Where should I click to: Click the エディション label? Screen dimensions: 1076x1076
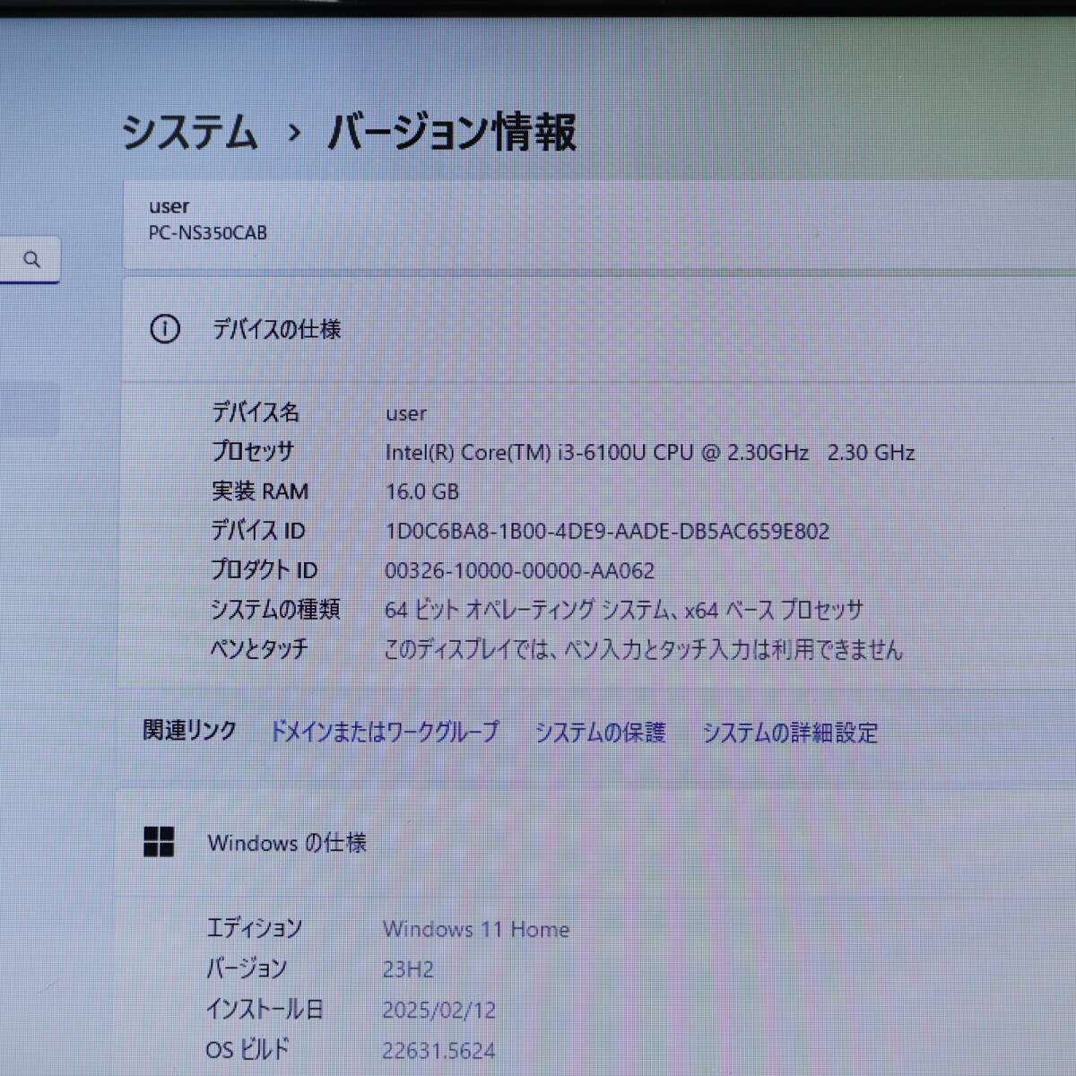point(255,928)
